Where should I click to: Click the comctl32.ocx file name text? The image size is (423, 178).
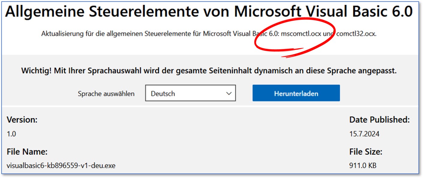click(x=356, y=34)
